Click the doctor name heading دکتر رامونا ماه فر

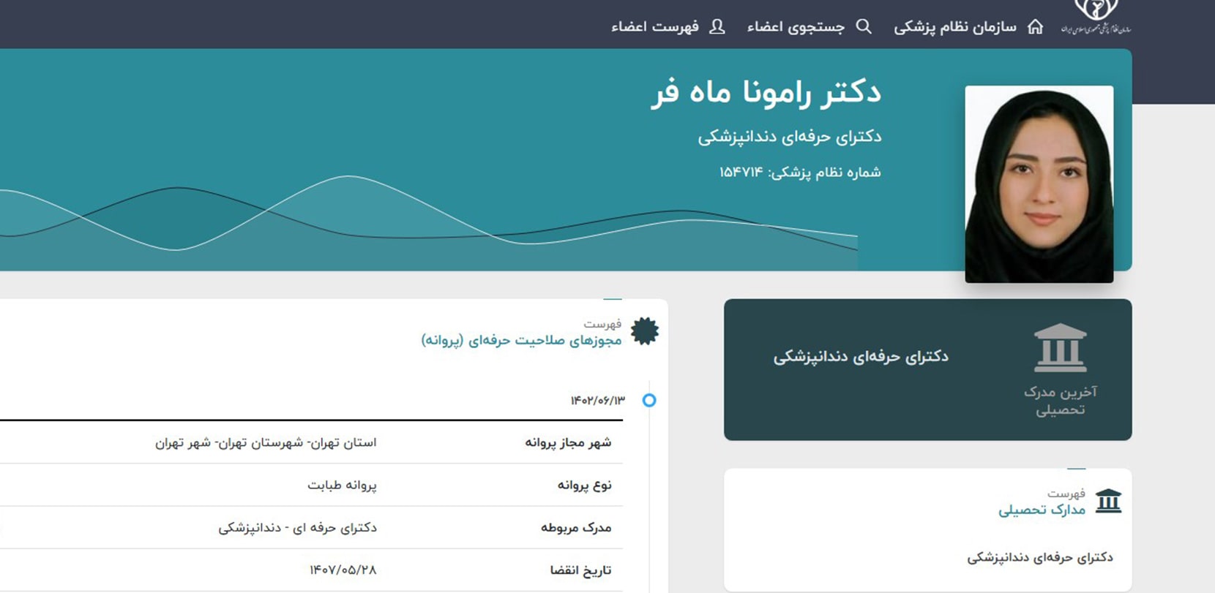pos(766,93)
